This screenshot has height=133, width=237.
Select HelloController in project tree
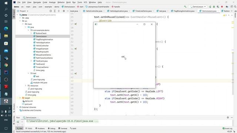click(42, 45)
